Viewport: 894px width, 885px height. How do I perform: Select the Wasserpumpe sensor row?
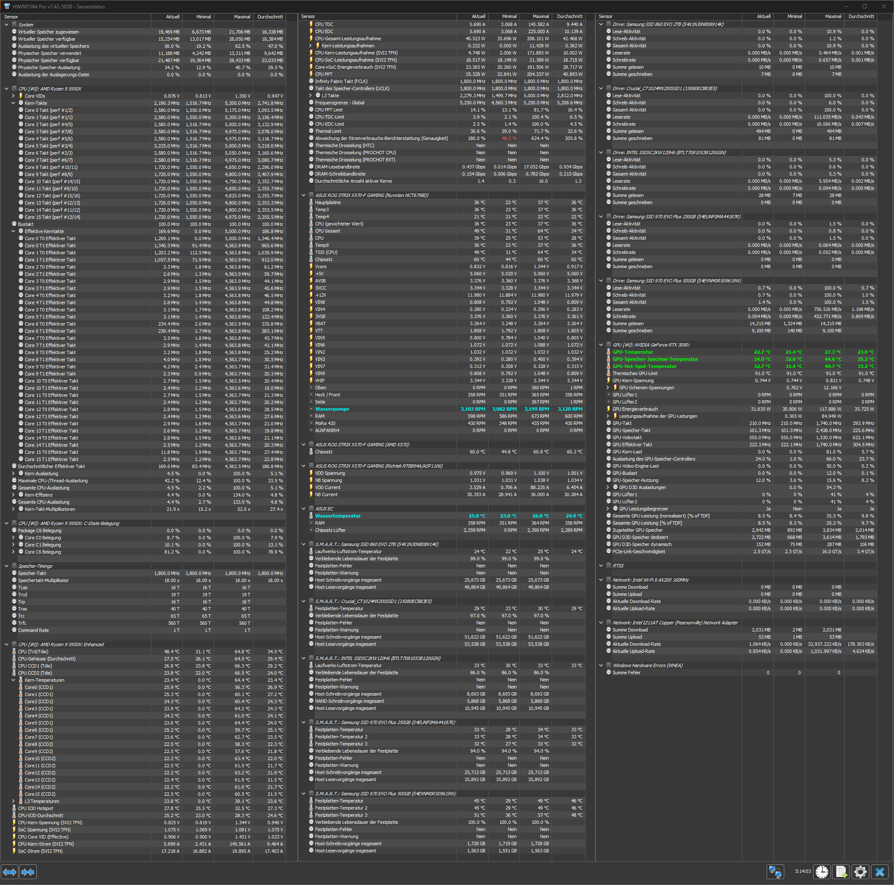pos(332,409)
